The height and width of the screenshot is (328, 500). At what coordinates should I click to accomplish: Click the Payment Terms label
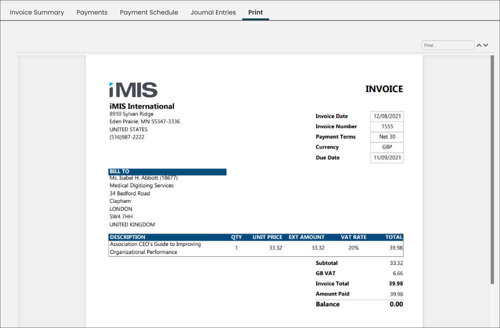coord(335,137)
